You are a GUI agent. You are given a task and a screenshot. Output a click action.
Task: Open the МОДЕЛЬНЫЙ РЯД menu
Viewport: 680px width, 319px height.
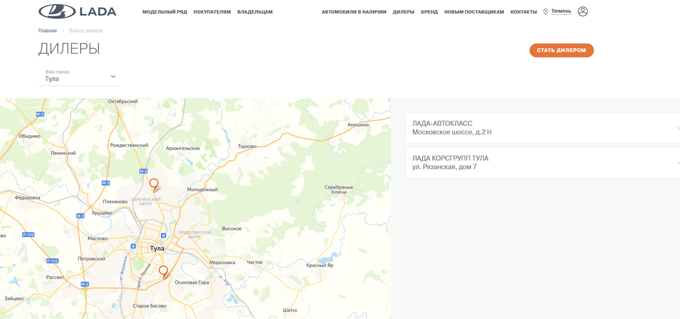tap(164, 12)
